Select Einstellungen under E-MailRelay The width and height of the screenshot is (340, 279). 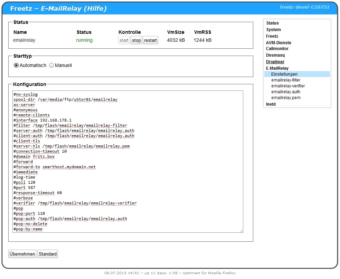pyautogui.click(x=284, y=74)
